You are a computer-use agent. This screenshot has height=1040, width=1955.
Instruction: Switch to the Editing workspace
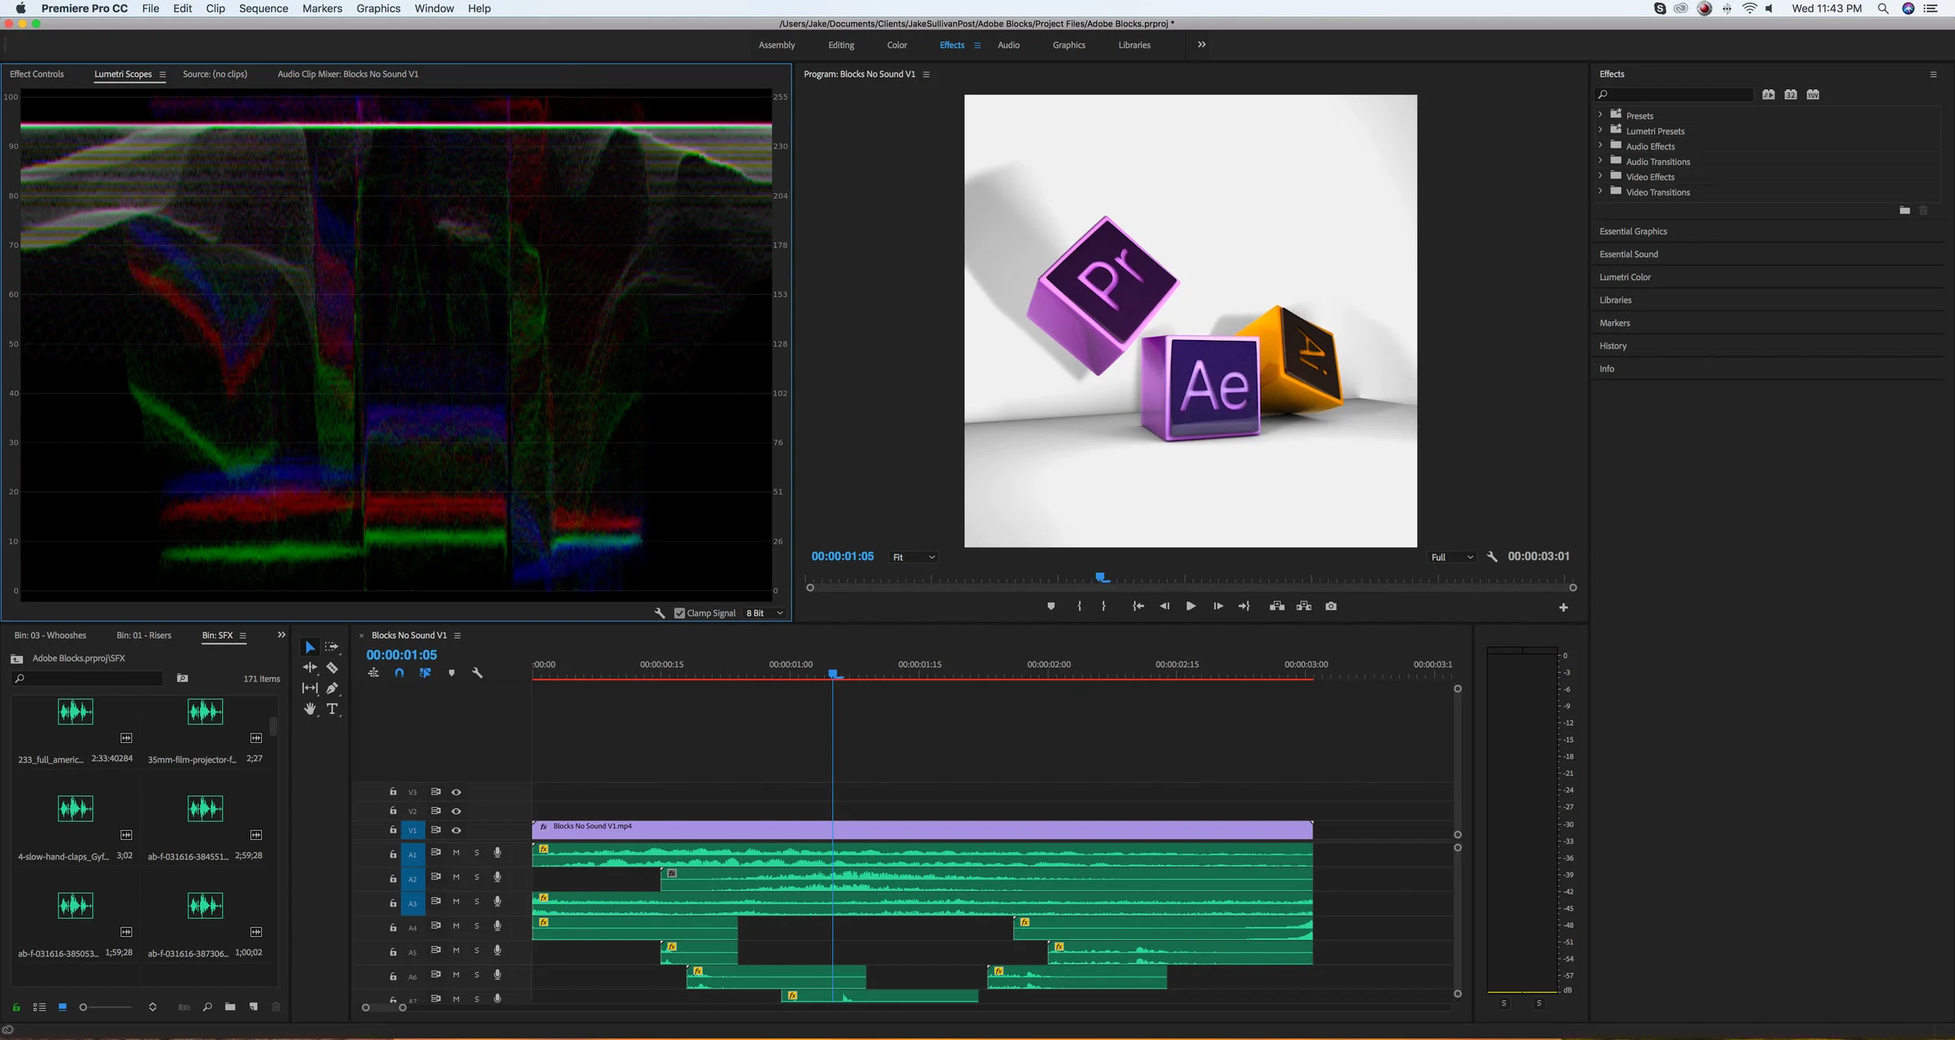[x=841, y=45]
